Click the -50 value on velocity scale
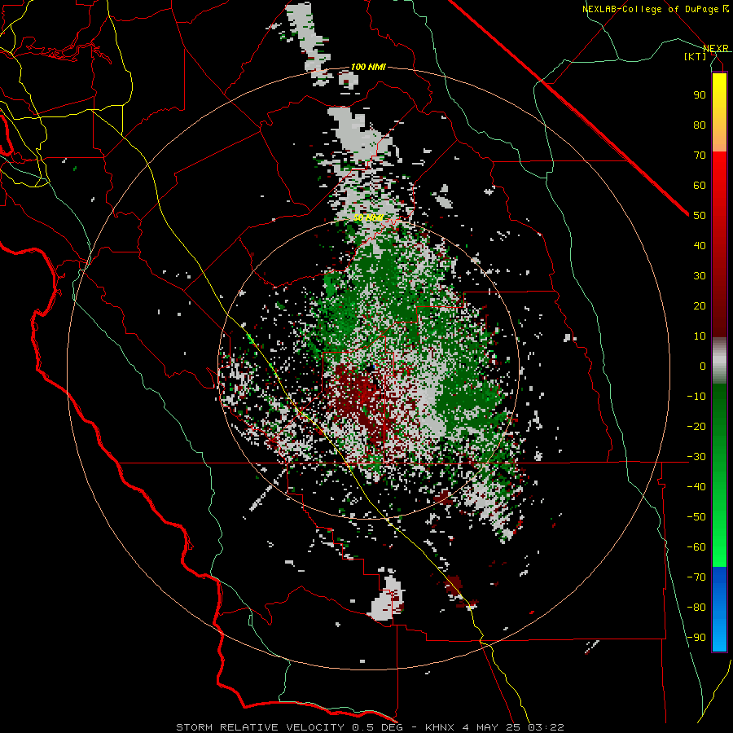The image size is (733, 733). 696,517
